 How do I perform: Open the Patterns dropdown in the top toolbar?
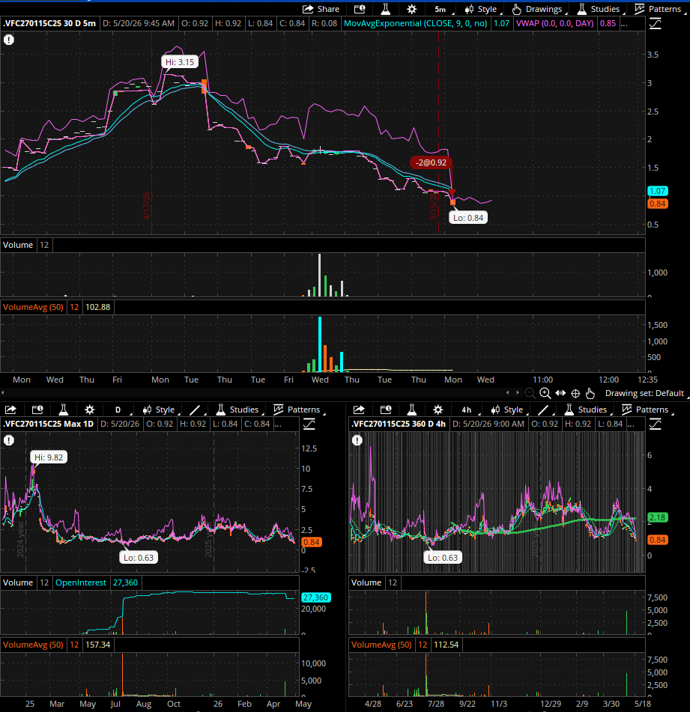(659, 9)
